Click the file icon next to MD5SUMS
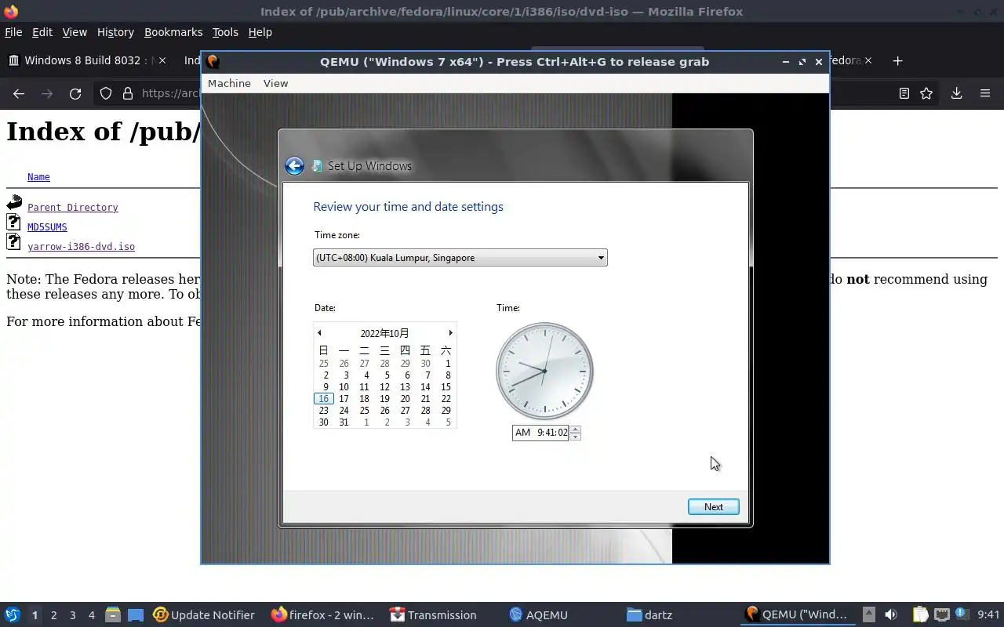1004x627 pixels. 13,223
